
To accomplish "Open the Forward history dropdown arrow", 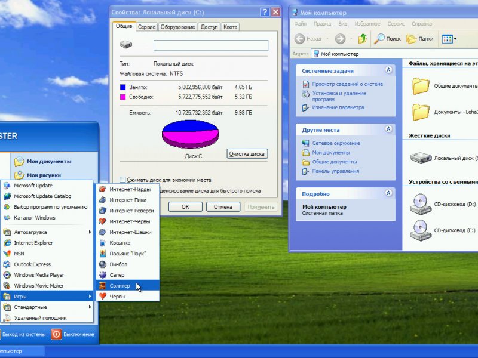I will (x=351, y=39).
